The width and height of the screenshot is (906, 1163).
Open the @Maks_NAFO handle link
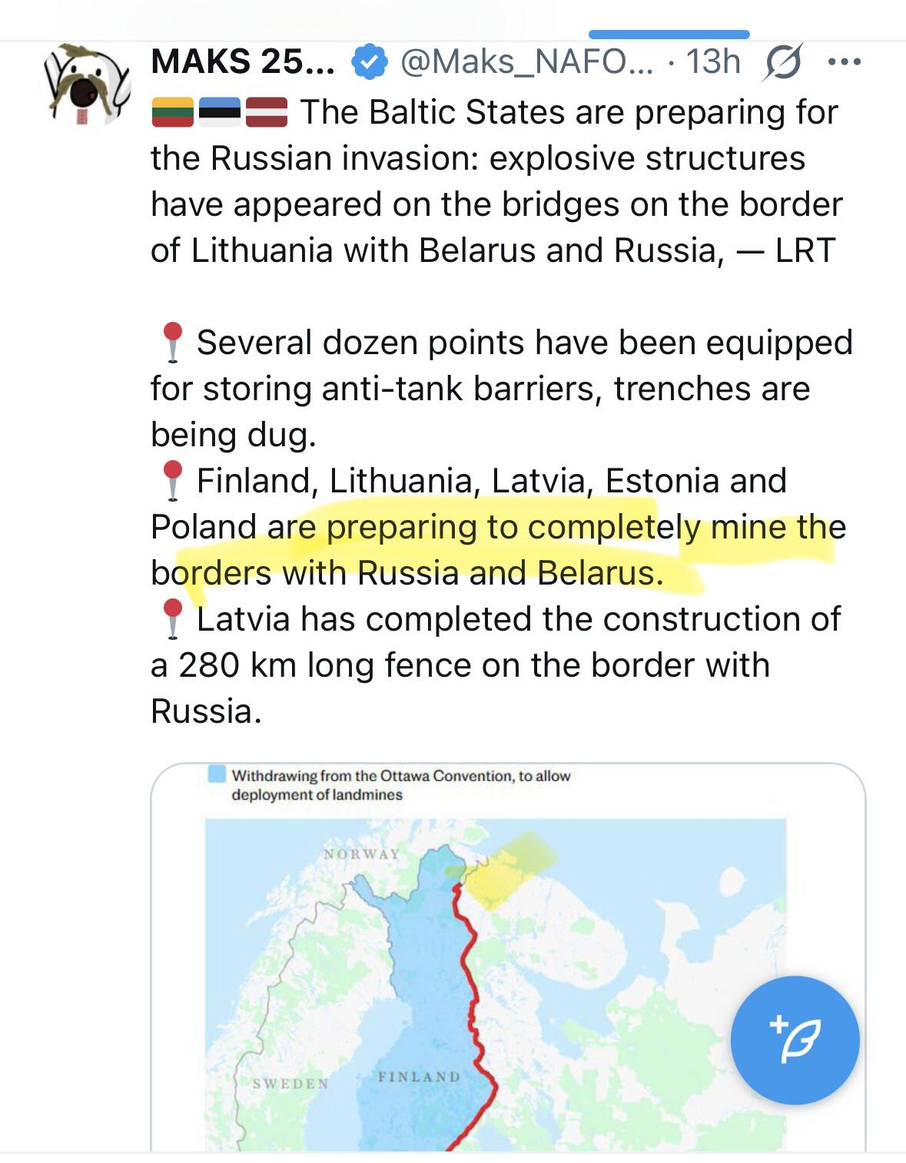526,62
